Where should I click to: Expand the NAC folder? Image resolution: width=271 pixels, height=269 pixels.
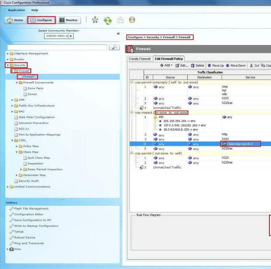(x=12, y=111)
